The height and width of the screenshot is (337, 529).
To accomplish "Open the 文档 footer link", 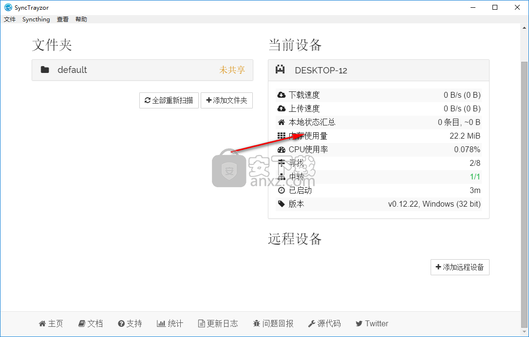I will pos(91,324).
